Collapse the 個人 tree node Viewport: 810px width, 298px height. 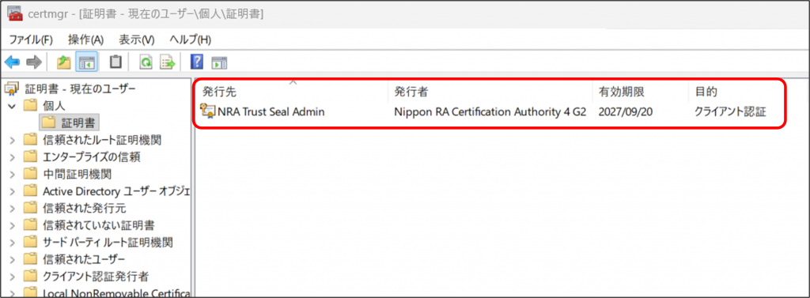[x=13, y=106]
